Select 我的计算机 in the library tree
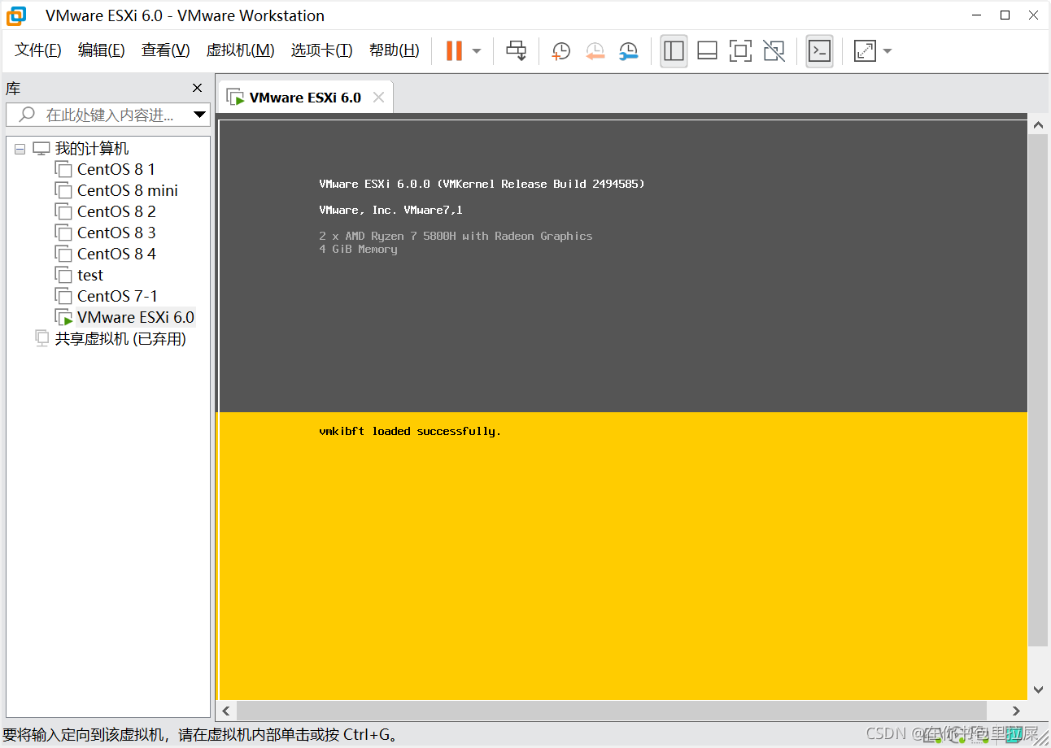The image size is (1051, 748). [91, 149]
